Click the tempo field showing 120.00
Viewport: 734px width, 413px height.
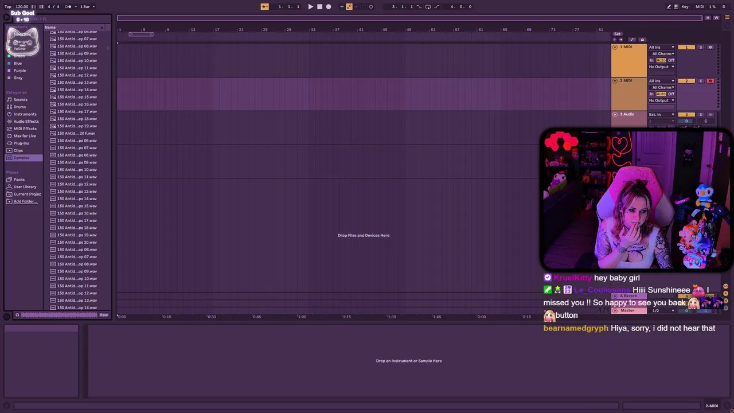click(x=22, y=7)
